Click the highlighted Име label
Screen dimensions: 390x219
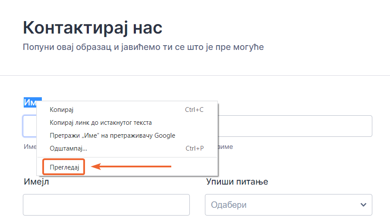tap(31, 102)
